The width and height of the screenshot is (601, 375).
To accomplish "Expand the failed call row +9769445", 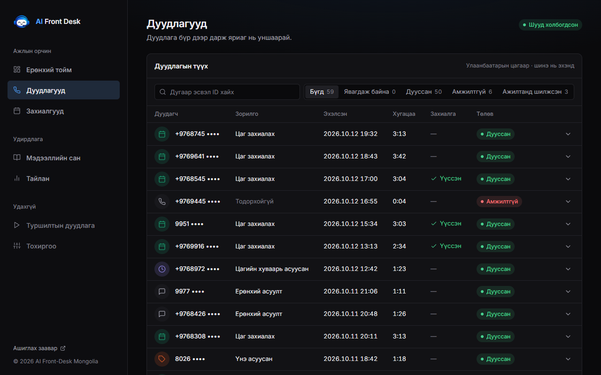I will click(568, 202).
